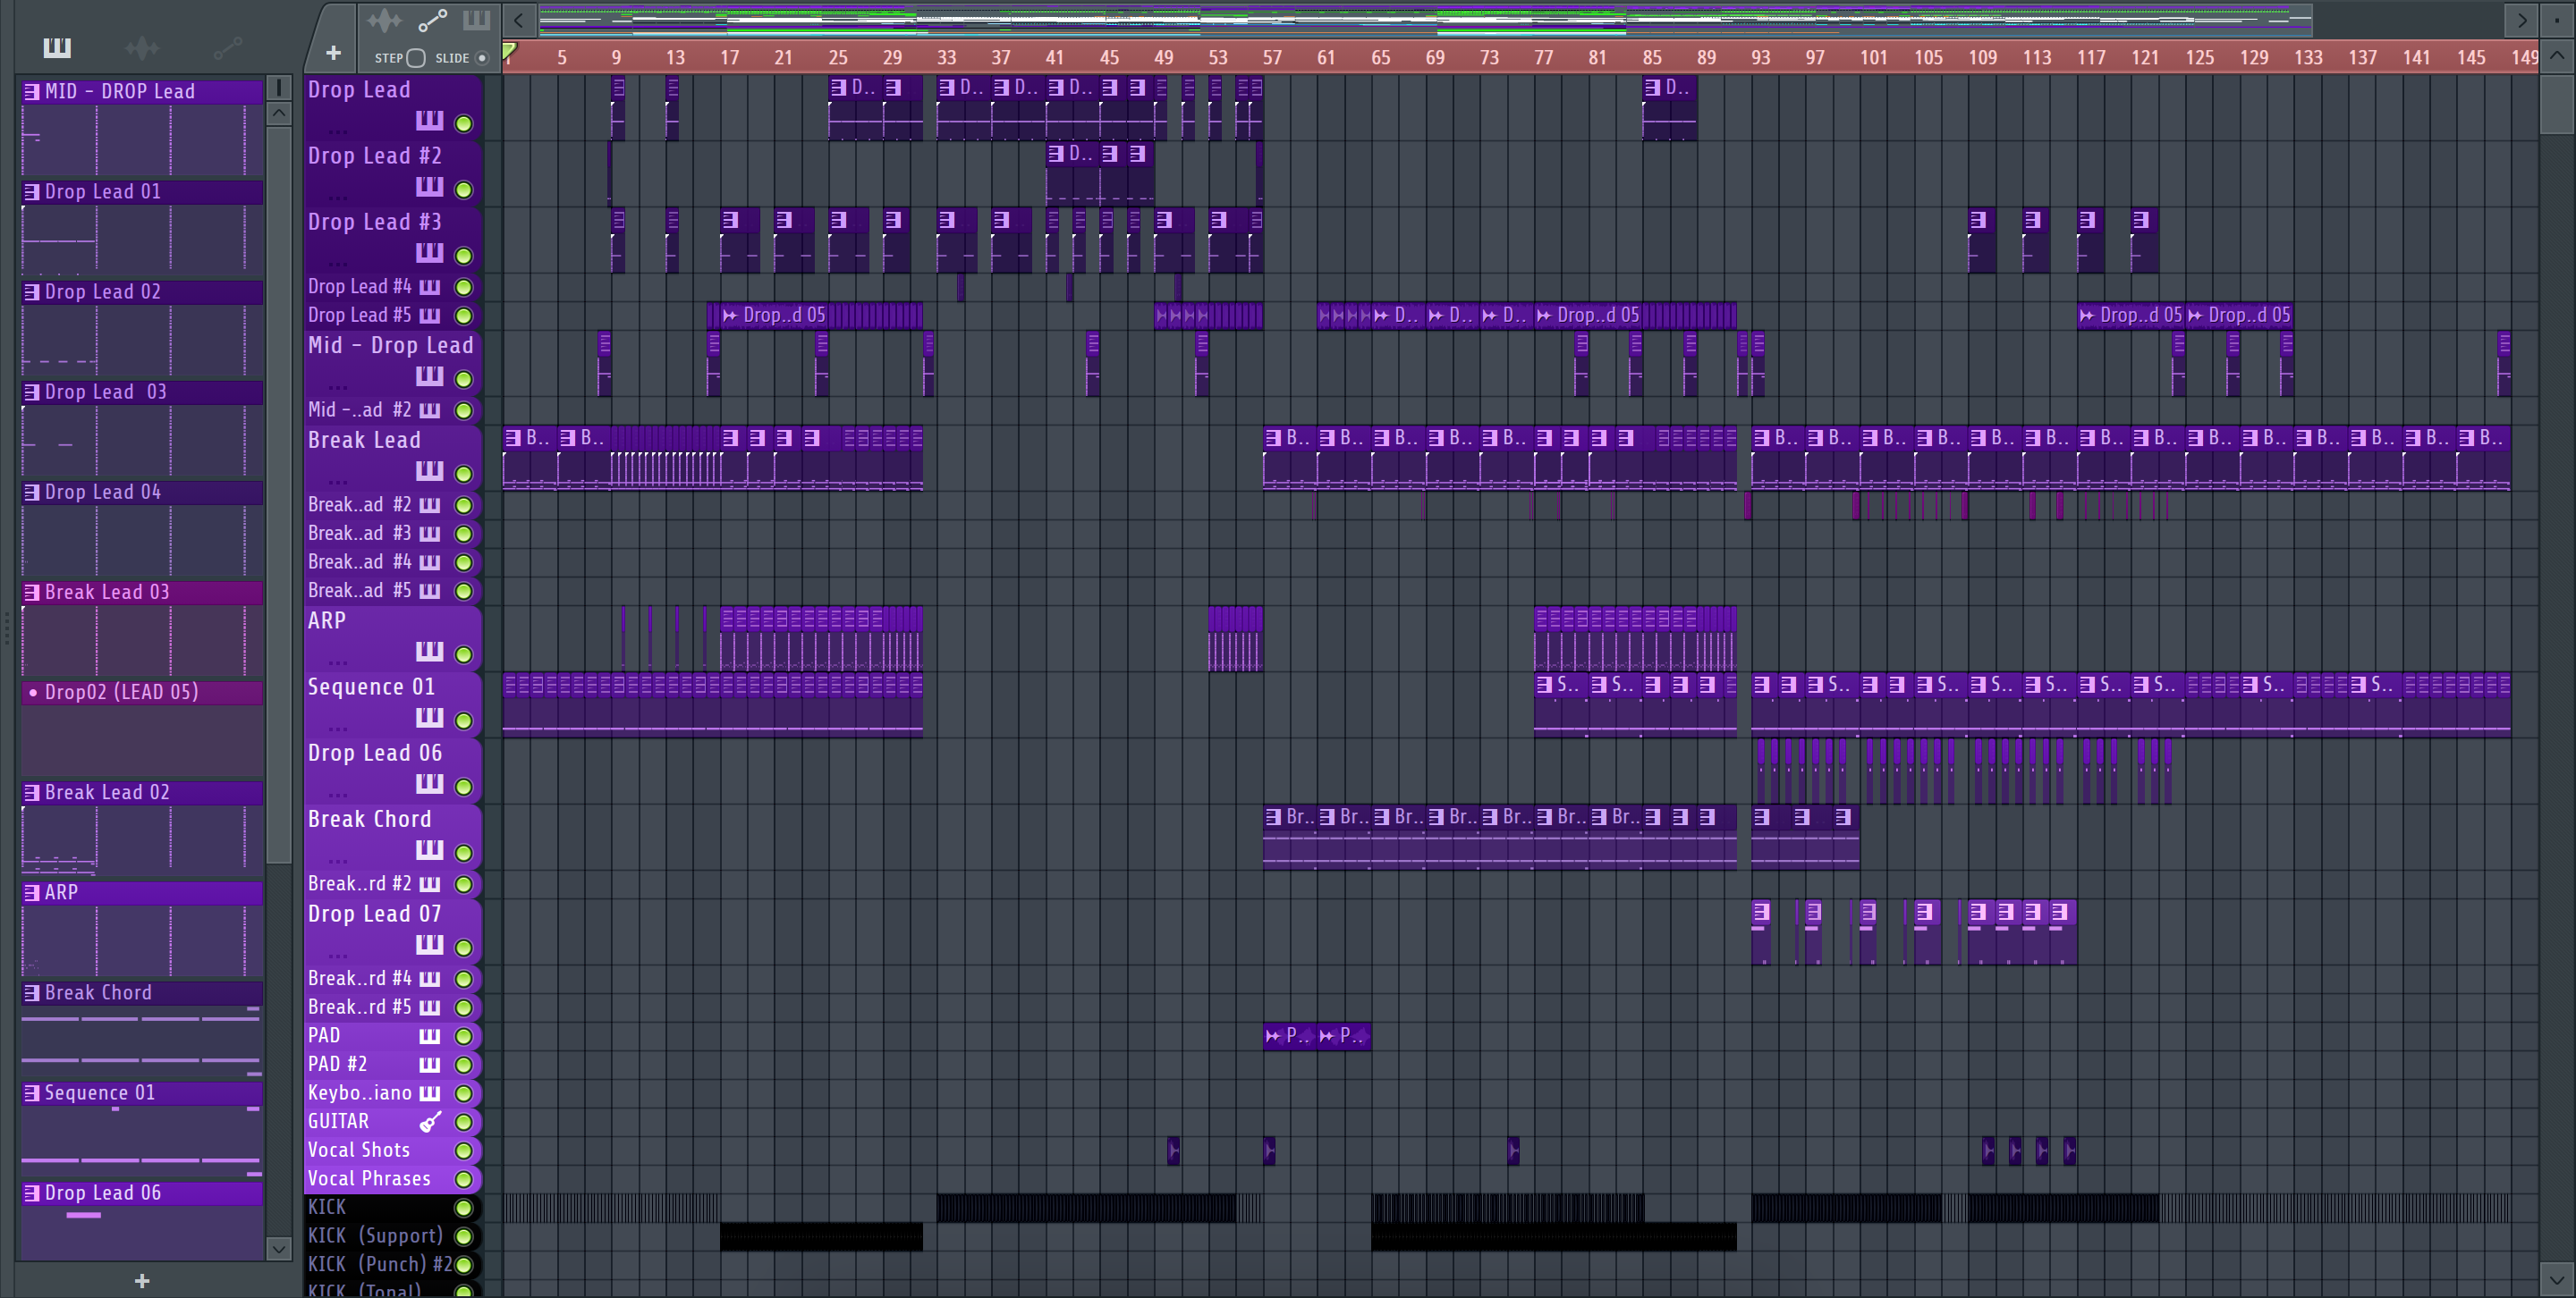Viewport: 2576px width, 1298px height.
Task: Click bar 57 on the timeline ruler
Action: pos(1271,58)
